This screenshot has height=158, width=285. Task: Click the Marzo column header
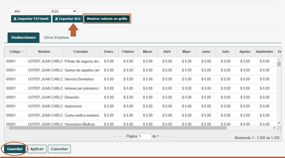pos(148,52)
